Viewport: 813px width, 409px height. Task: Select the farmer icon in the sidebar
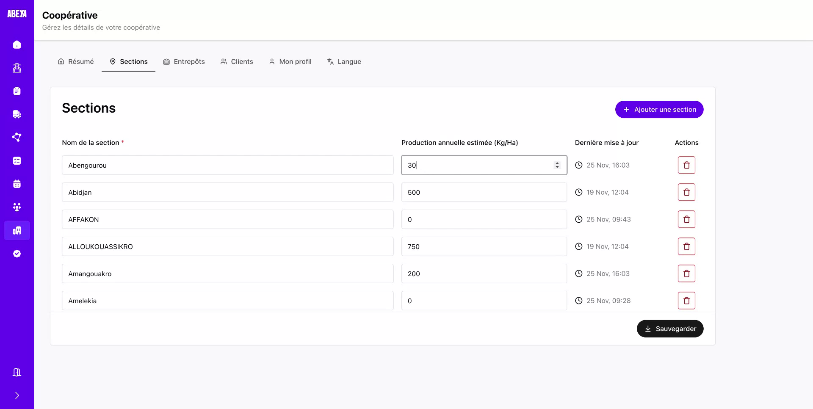(17, 68)
